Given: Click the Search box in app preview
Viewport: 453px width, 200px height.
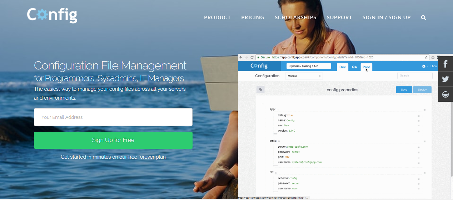Looking at the screenshot, I should point(415,75).
